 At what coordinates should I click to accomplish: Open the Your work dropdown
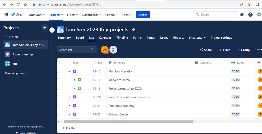37,15
